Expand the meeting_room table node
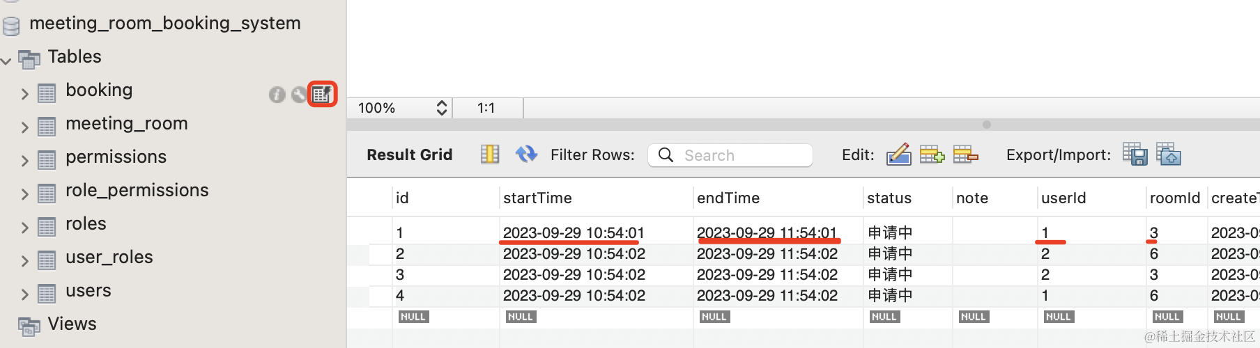This screenshot has width=1260, height=348. click(24, 127)
